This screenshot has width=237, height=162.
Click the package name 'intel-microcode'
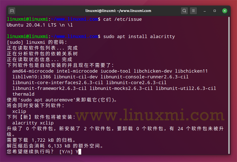tap(77, 71)
